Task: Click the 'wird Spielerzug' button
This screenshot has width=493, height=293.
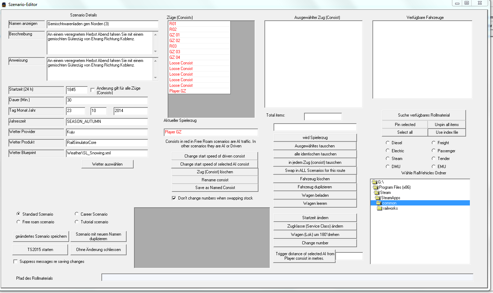Action: 315,138
